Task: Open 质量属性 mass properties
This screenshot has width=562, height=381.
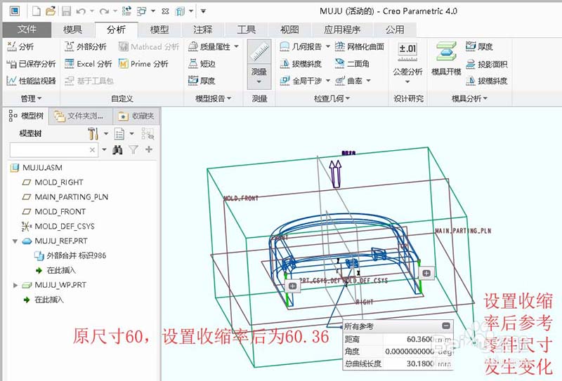Action: pyautogui.click(x=209, y=46)
